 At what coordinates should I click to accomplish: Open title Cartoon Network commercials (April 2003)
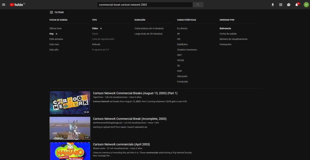click(121, 144)
